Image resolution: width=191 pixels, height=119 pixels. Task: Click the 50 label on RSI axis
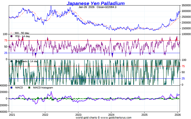(6, 47)
